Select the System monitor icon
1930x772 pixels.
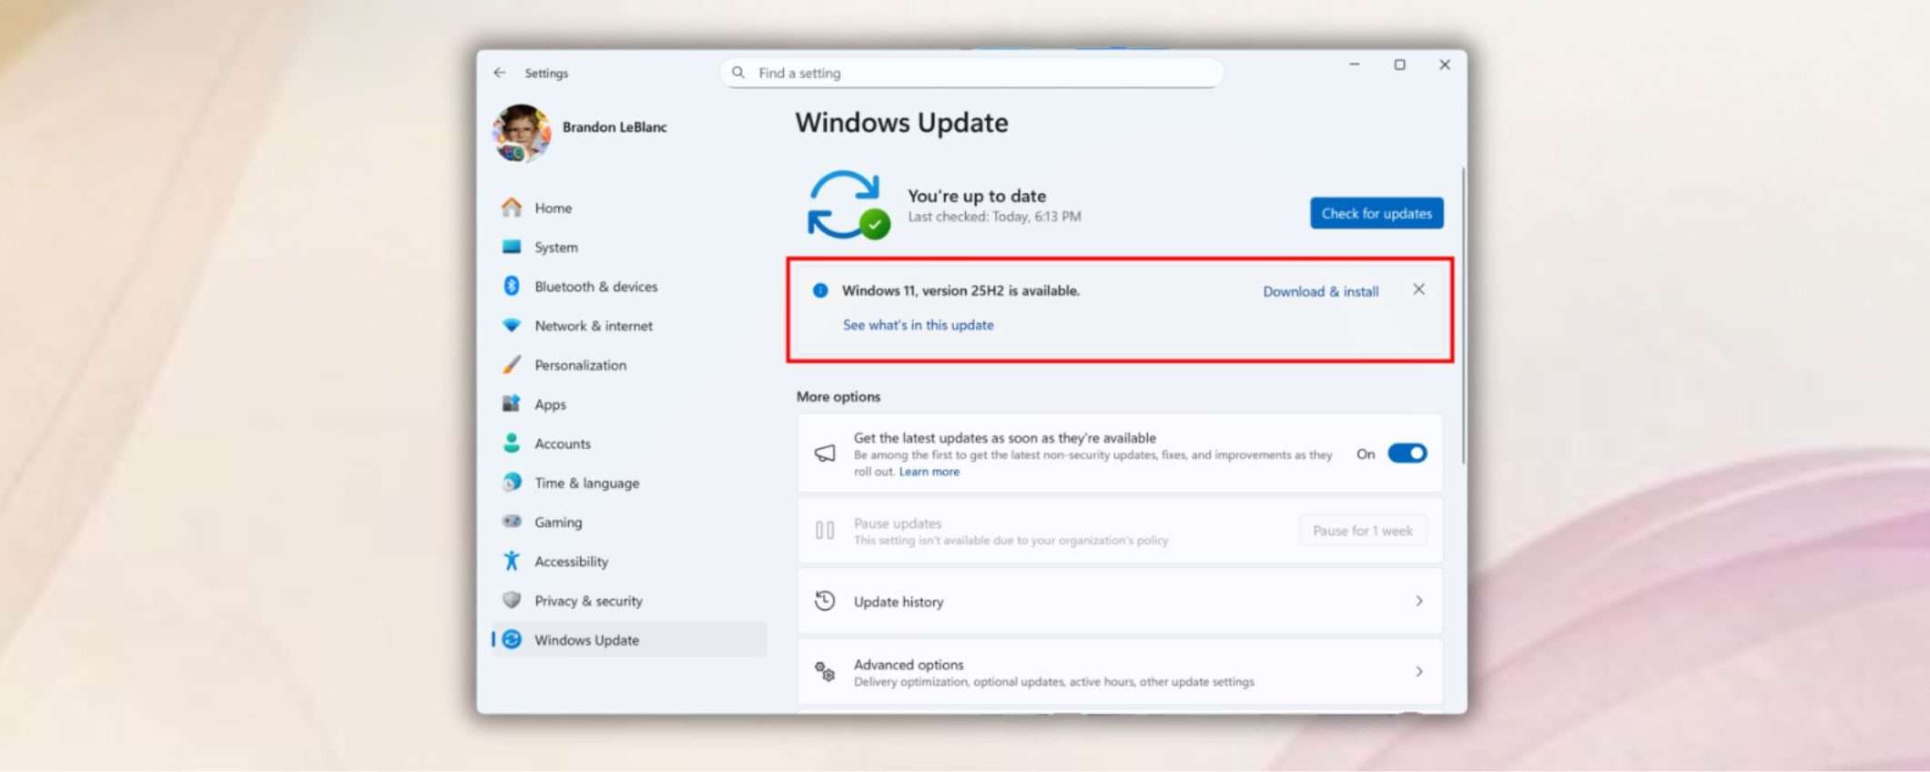(512, 247)
